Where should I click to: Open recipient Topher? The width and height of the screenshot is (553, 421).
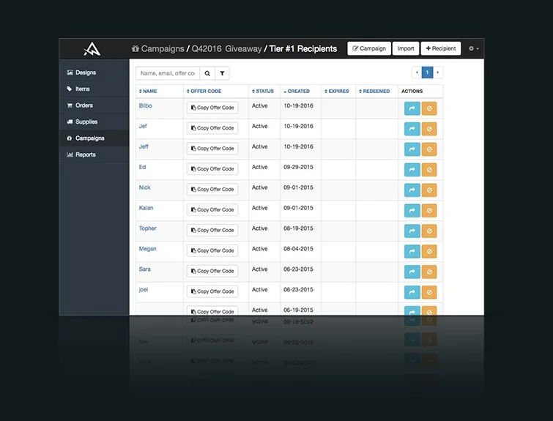[x=147, y=228]
